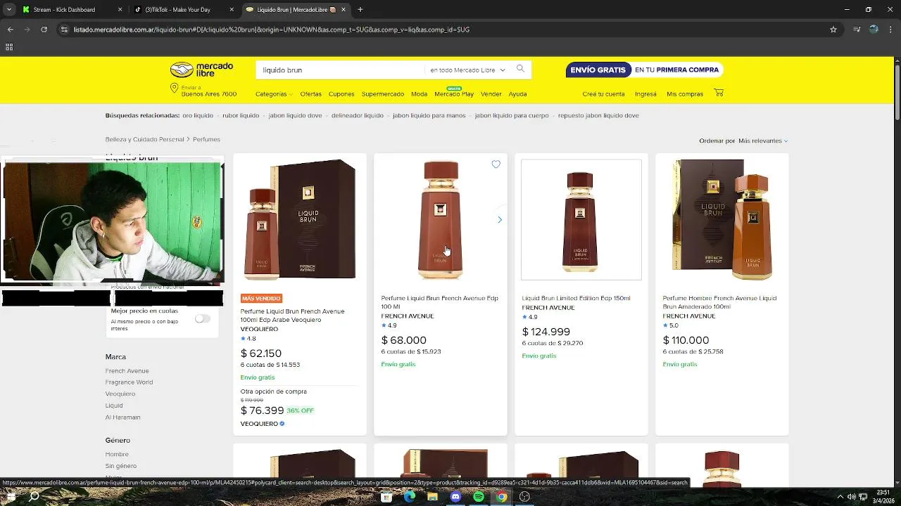This screenshot has width=901, height=506.
Task: Filter by Hombre gender
Action: (117, 455)
